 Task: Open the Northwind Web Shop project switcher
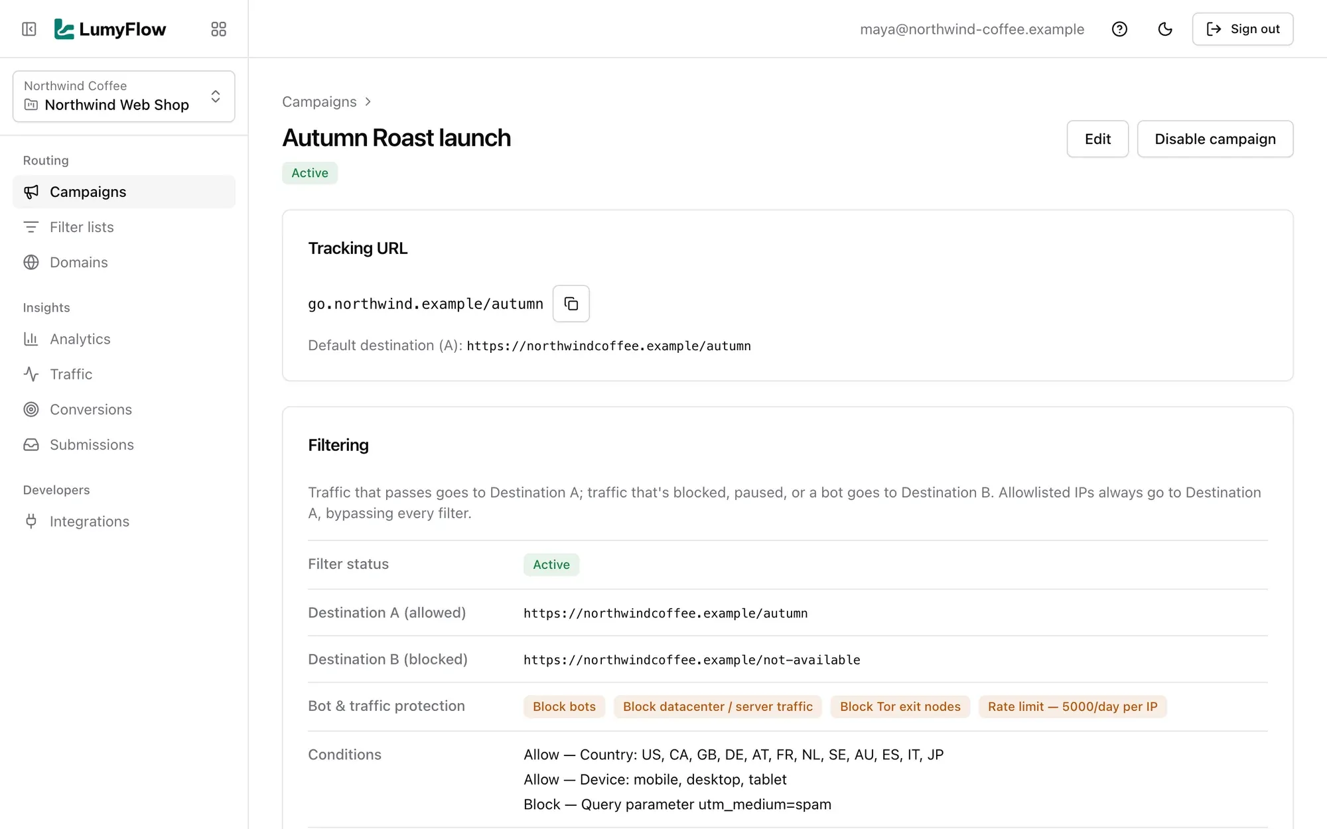(x=124, y=96)
